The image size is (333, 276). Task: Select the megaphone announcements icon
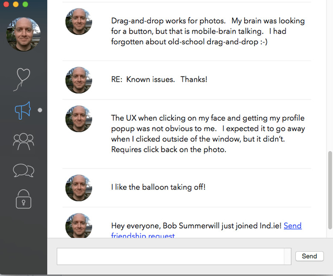pyautogui.click(x=23, y=110)
